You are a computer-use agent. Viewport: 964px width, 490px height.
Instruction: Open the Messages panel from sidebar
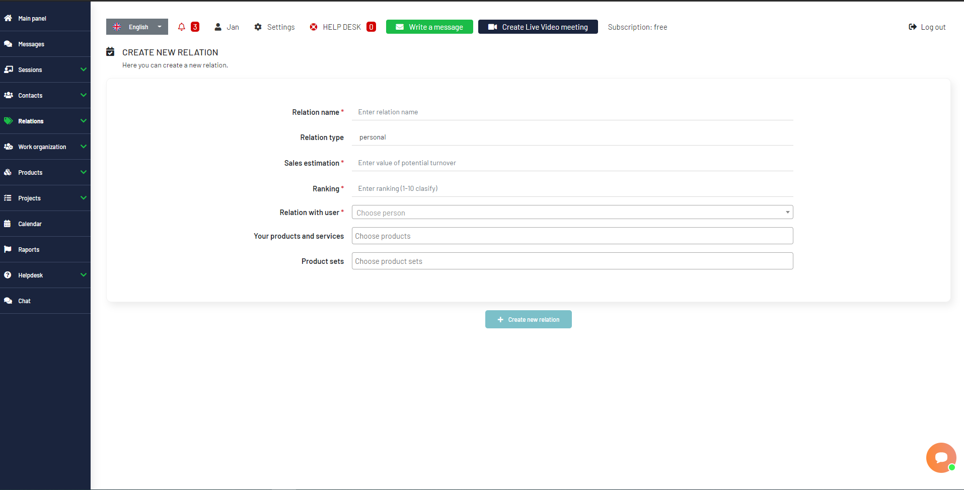pyautogui.click(x=30, y=44)
